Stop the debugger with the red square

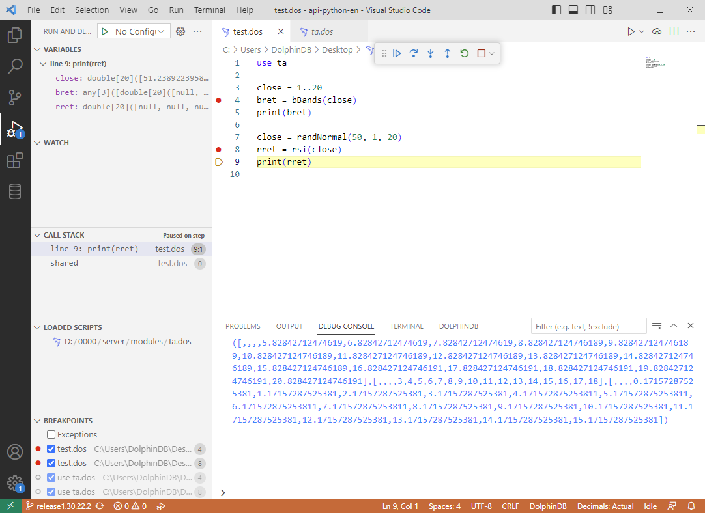tap(482, 53)
